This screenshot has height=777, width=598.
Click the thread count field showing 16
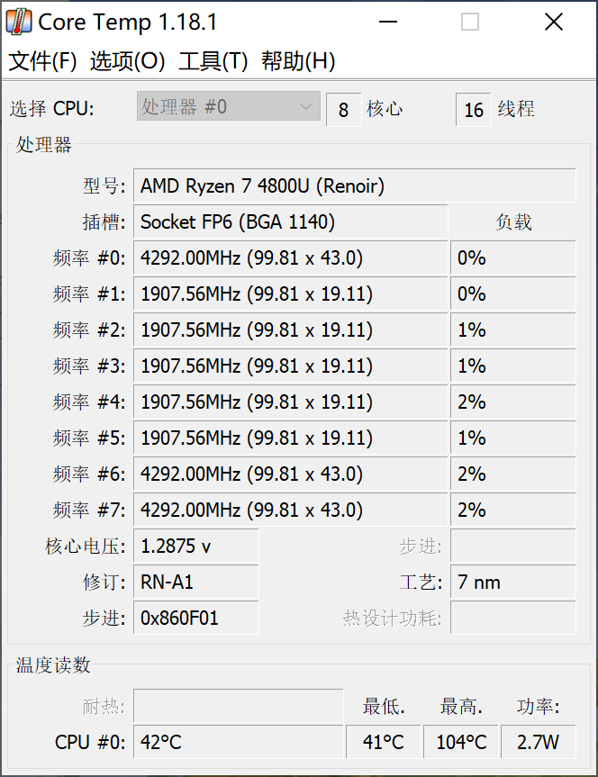[x=474, y=110]
